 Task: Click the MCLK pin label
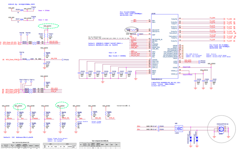pos(175,58)
